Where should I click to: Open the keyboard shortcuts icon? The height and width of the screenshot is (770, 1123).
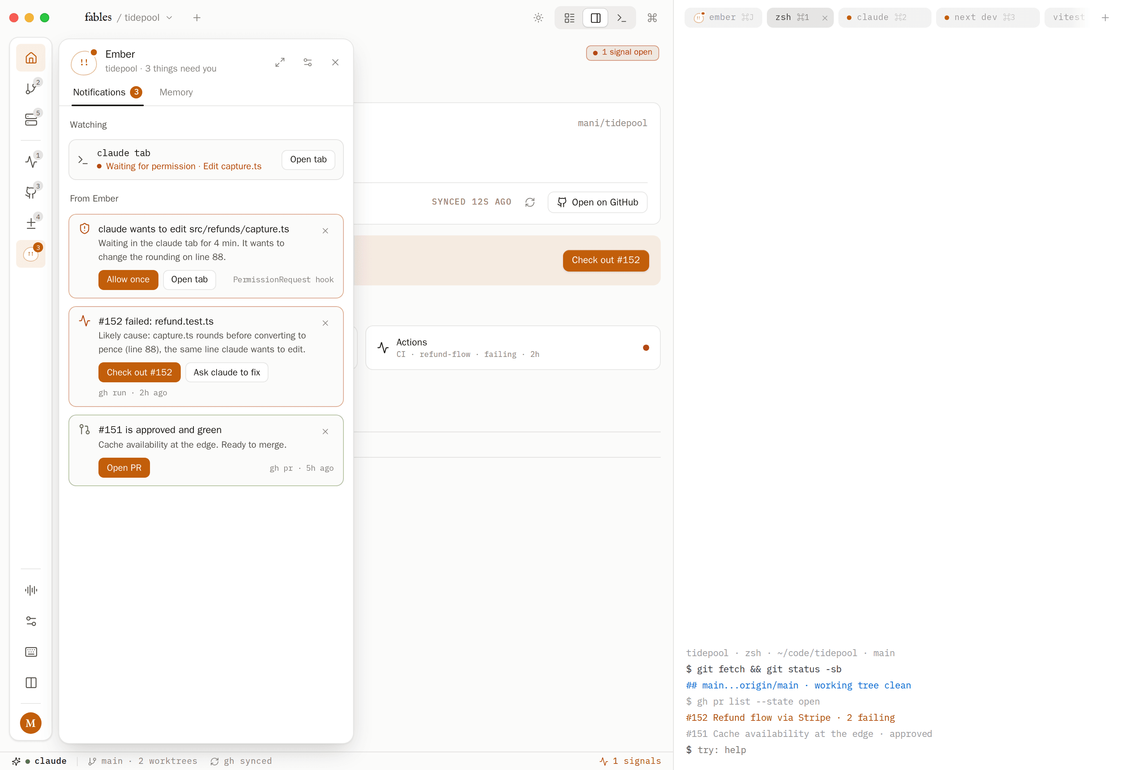coord(31,652)
